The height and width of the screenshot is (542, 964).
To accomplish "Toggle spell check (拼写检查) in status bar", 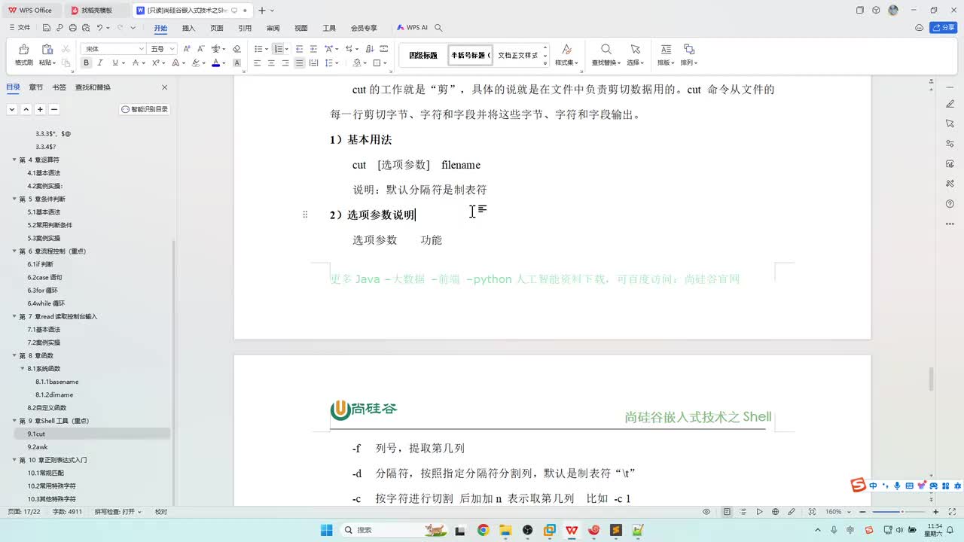I will click(x=117, y=512).
